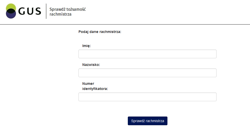The width and height of the screenshot is (250, 138).
Task: Click the word rachmistrza in header title
Action: [60, 14]
